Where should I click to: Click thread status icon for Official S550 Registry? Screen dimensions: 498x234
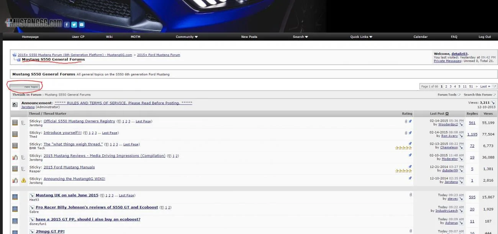[15, 123]
